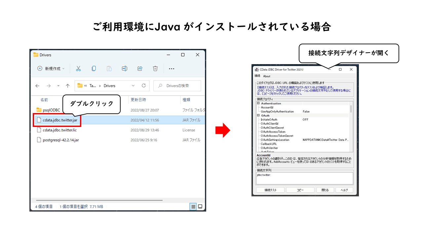Image resolution: width=423 pixels, height=238 pixels.
Task: Open the See more three-dots menu
Action: point(172,69)
